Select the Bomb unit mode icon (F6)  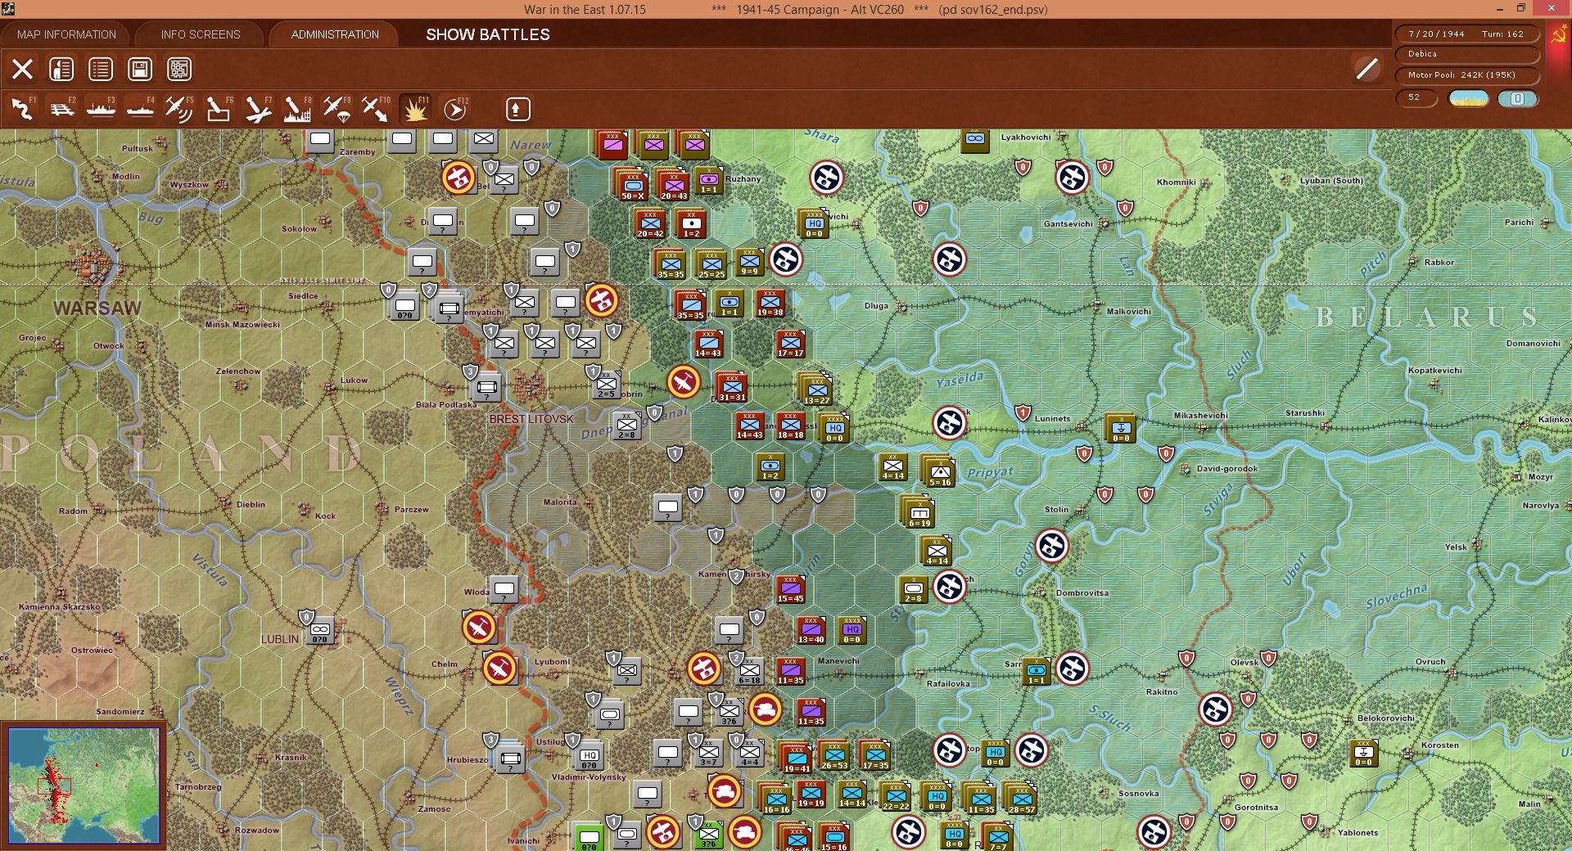pyautogui.click(x=219, y=109)
